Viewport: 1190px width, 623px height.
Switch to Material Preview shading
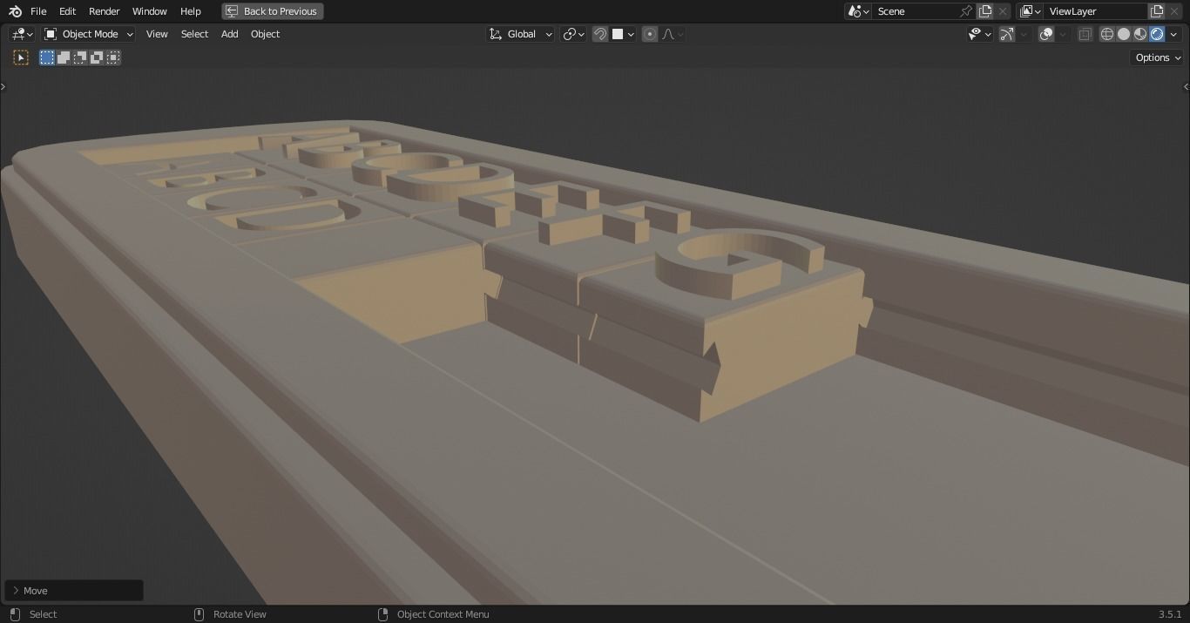[1140, 34]
